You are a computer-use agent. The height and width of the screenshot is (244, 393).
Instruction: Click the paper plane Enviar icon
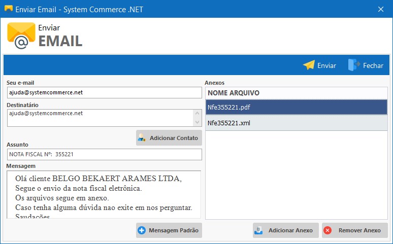(309, 65)
